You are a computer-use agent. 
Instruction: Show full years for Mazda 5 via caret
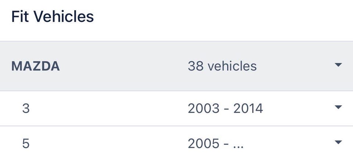tap(338, 142)
